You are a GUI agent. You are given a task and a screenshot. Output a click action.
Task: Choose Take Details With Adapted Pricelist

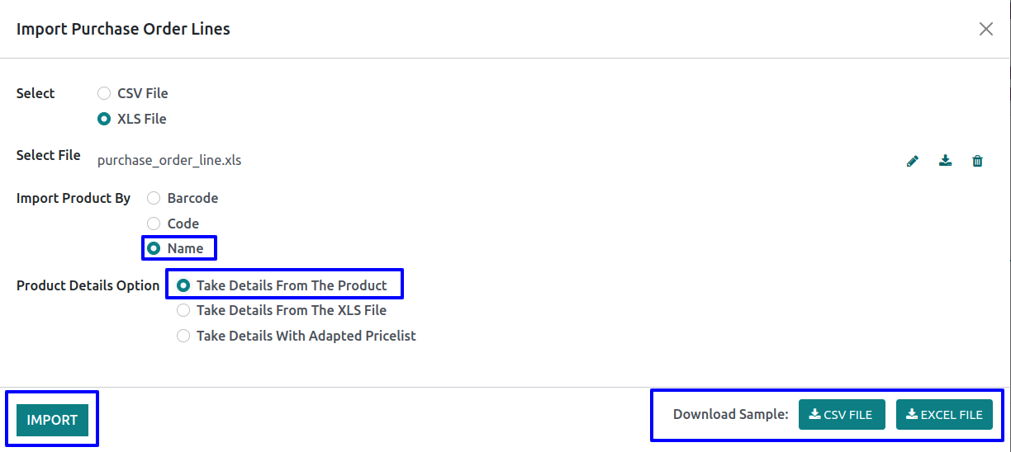(x=183, y=336)
